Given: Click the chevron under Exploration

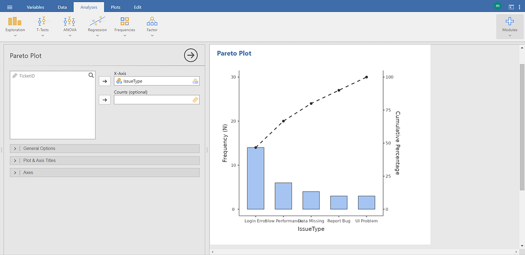Looking at the screenshot, I should pos(15,36).
